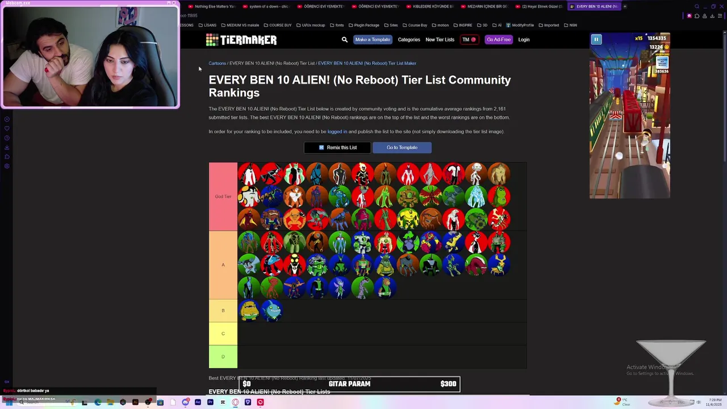This screenshot has height=409, width=727.
Task: Open bookmarks heart icon in Opera sidebar
Action: pyautogui.click(x=7, y=128)
